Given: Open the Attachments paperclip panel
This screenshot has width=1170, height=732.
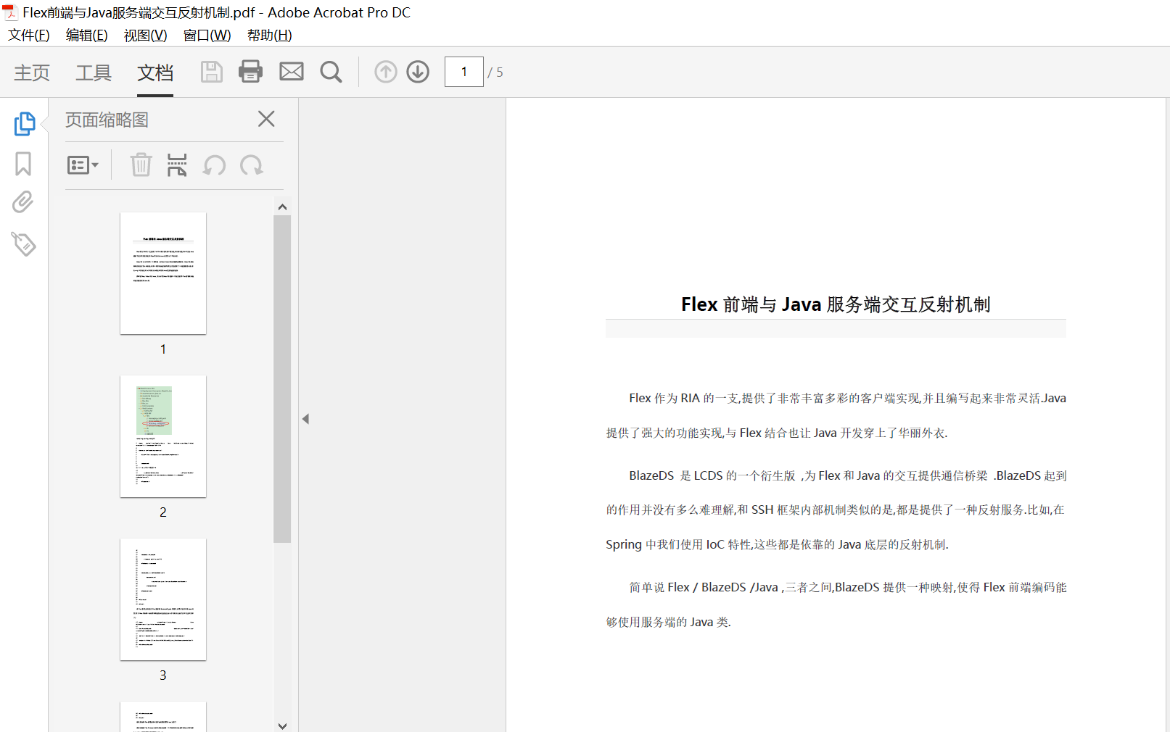Looking at the screenshot, I should 23,202.
